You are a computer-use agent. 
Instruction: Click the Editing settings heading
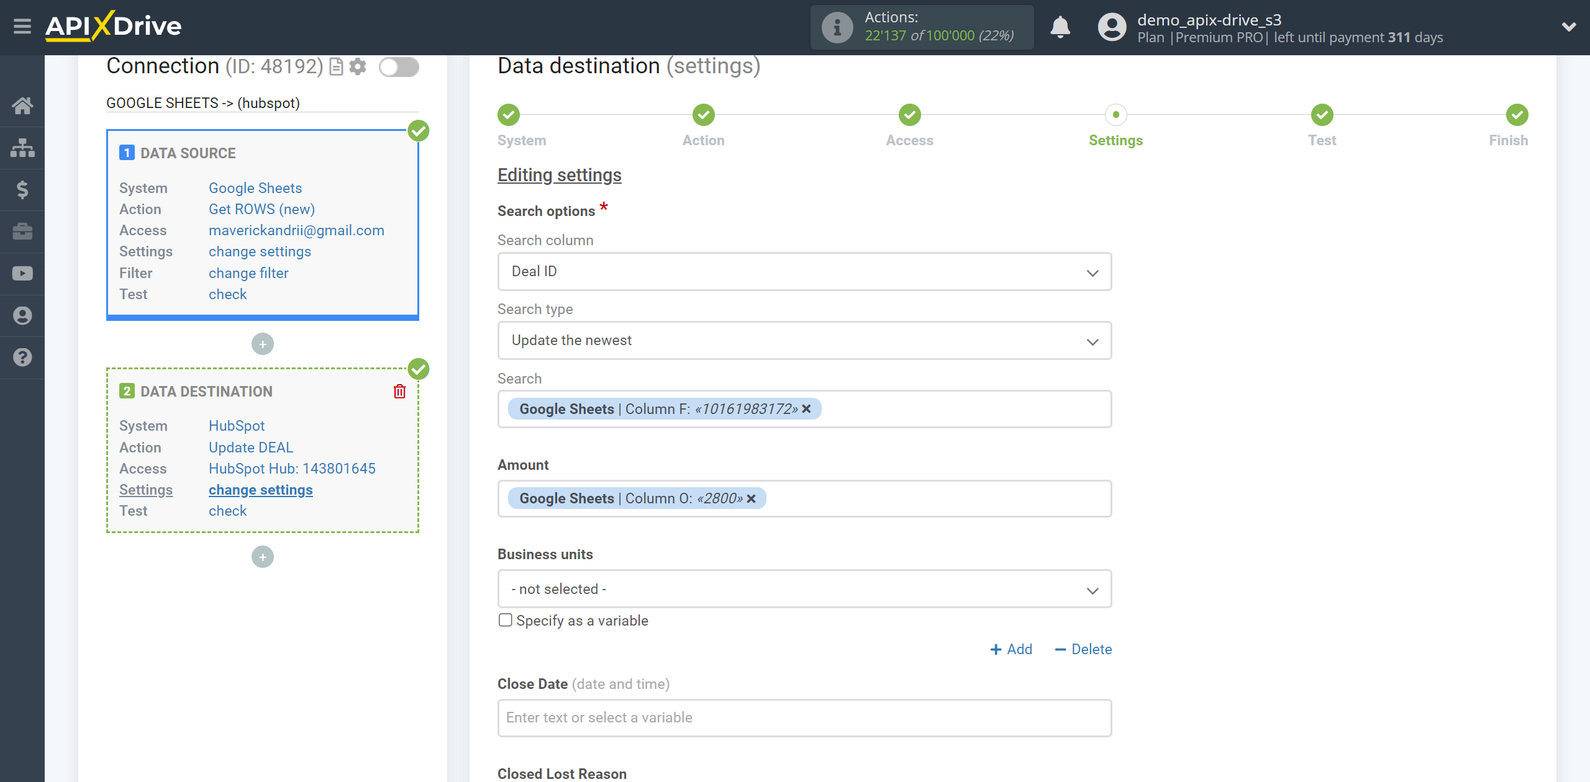click(559, 175)
